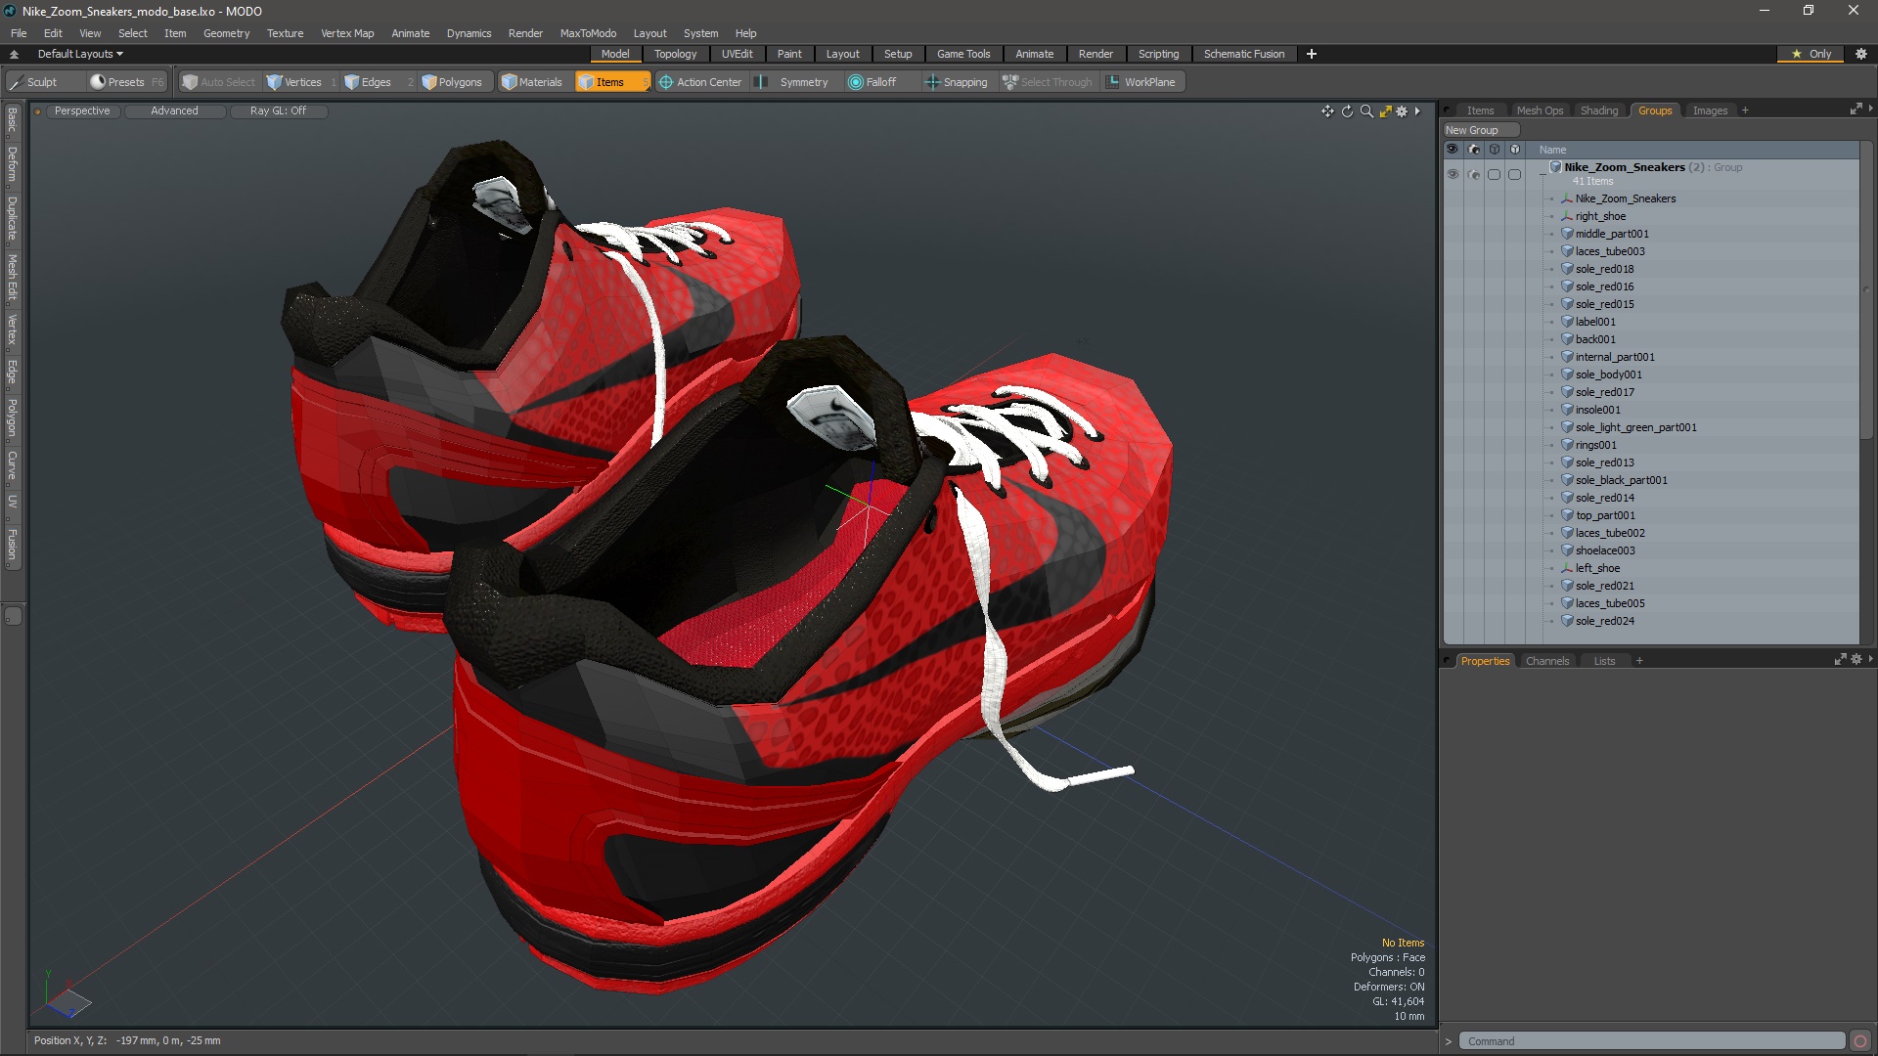
Task: Toggle the Only star button
Action: point(1811,54)
